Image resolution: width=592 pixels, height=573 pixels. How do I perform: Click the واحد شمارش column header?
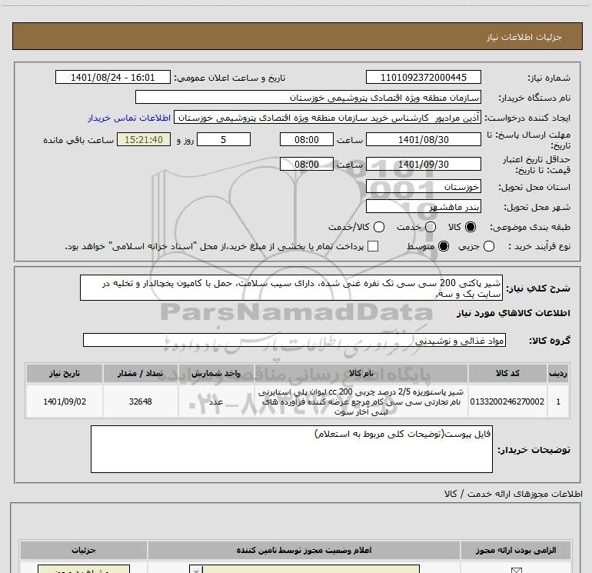coord(215,373)
